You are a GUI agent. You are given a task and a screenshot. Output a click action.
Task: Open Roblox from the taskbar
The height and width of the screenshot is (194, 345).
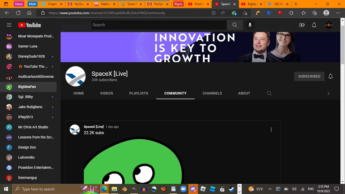click(x=203, y=189)
